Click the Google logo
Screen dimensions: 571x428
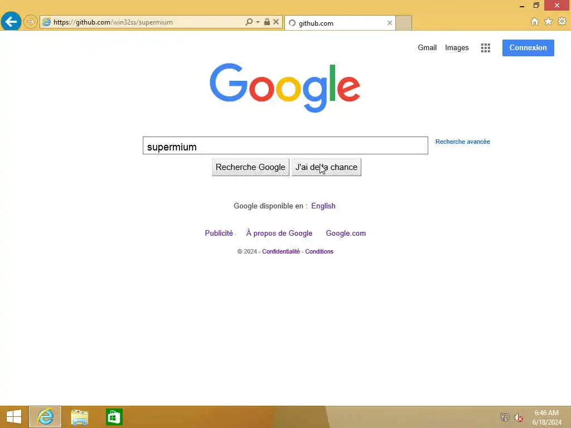tap(285, 87)
